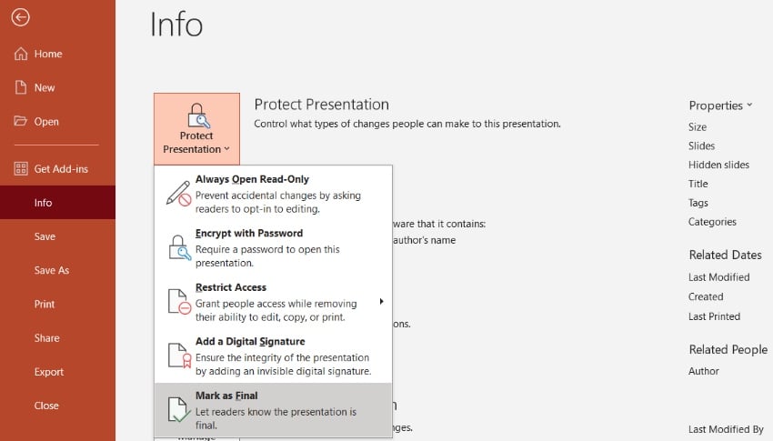This screenshot has width=773, height=441.
Task: Click the Tags property field
Action: click(x=698, y=203)
